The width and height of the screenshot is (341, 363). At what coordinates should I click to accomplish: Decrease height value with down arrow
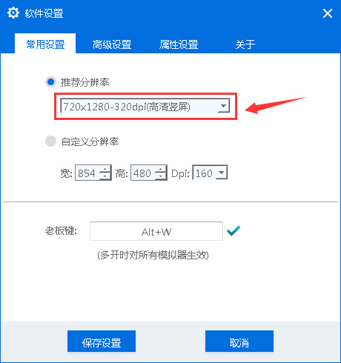(x=161, y=176)
